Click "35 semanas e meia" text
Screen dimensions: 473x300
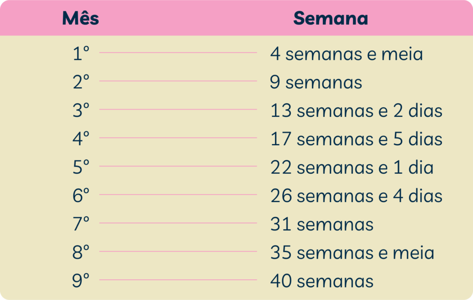[352, 252]
